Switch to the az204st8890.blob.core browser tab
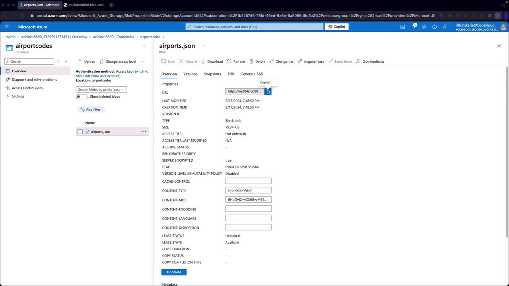Screen dimensions: 509x286 (x=84, y=5)
